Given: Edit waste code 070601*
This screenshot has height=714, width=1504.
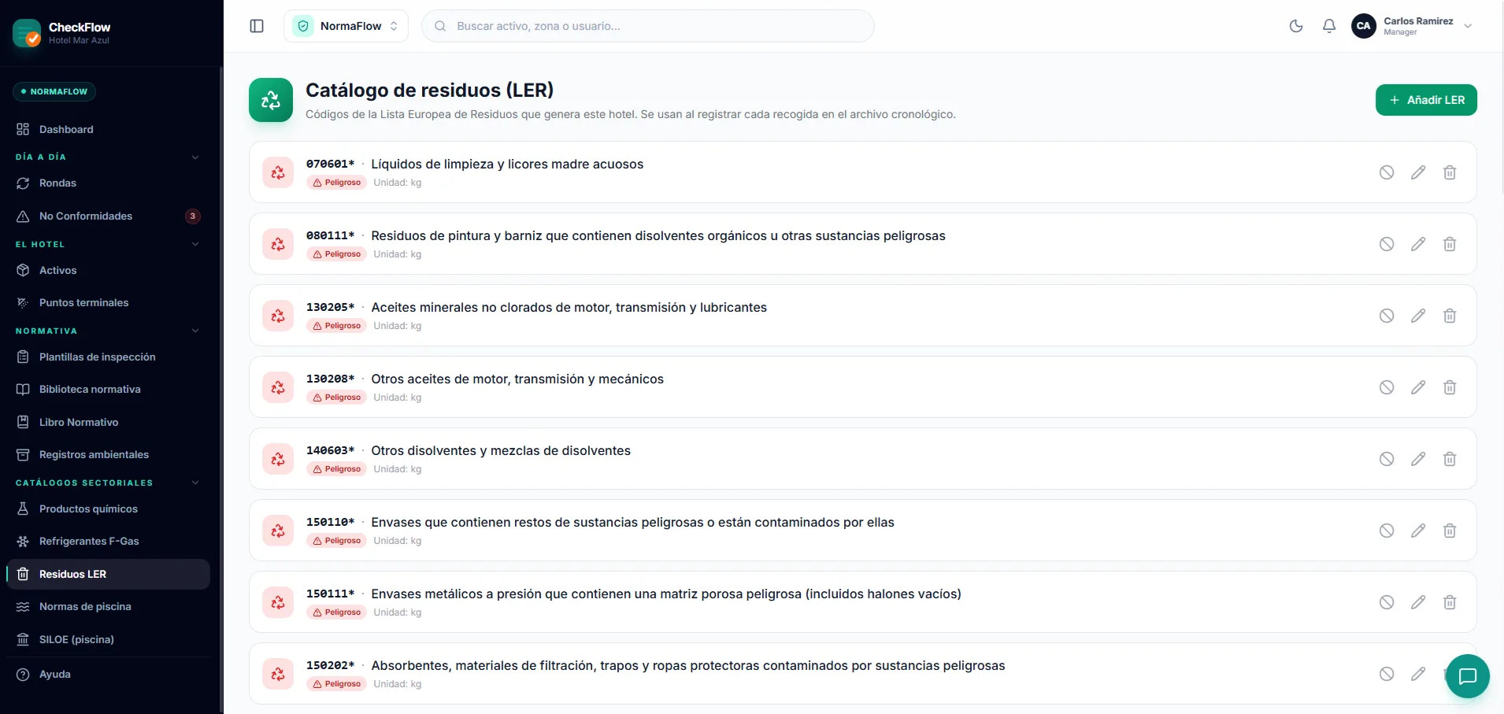Looking at the screenshot, I should (x=1418, y=172).
